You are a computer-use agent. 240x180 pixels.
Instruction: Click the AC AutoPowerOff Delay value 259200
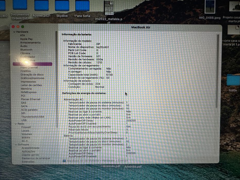[131, 121]
